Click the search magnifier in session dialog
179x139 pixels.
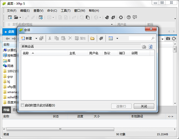[153, 38]
